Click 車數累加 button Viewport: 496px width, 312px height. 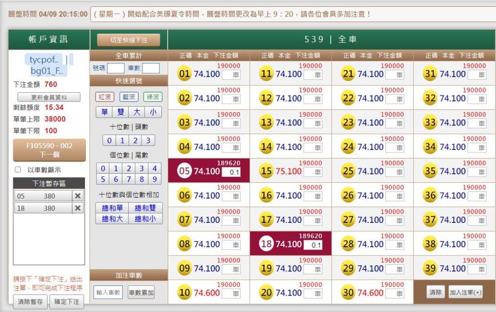[141, 292]
